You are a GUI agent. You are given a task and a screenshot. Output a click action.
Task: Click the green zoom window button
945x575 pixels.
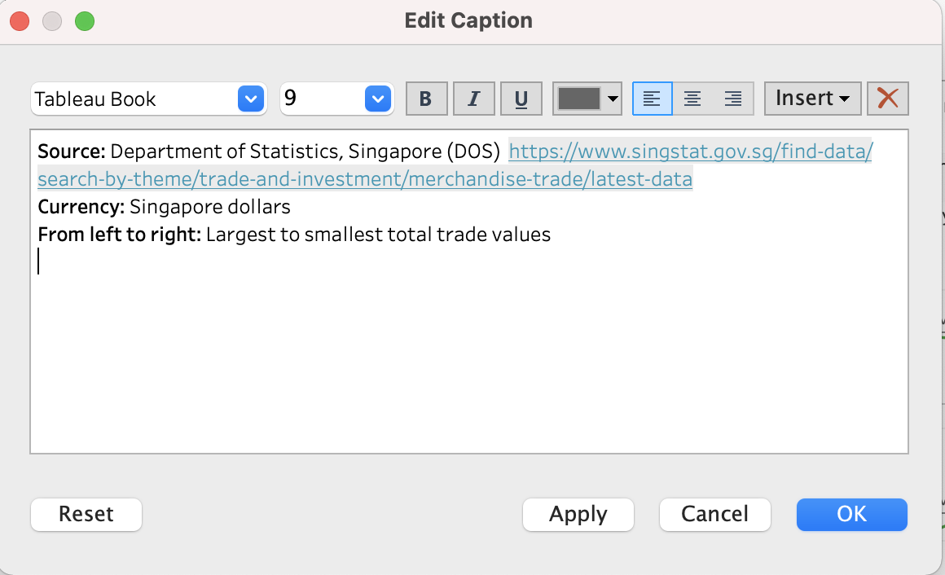pyautogui.click(x=85, y=21)
